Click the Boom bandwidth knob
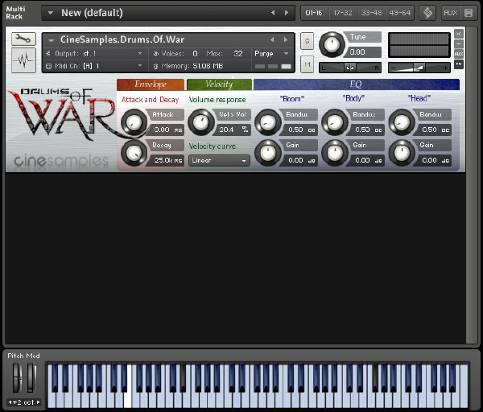 pyautogui.click(x=268, y=122)
